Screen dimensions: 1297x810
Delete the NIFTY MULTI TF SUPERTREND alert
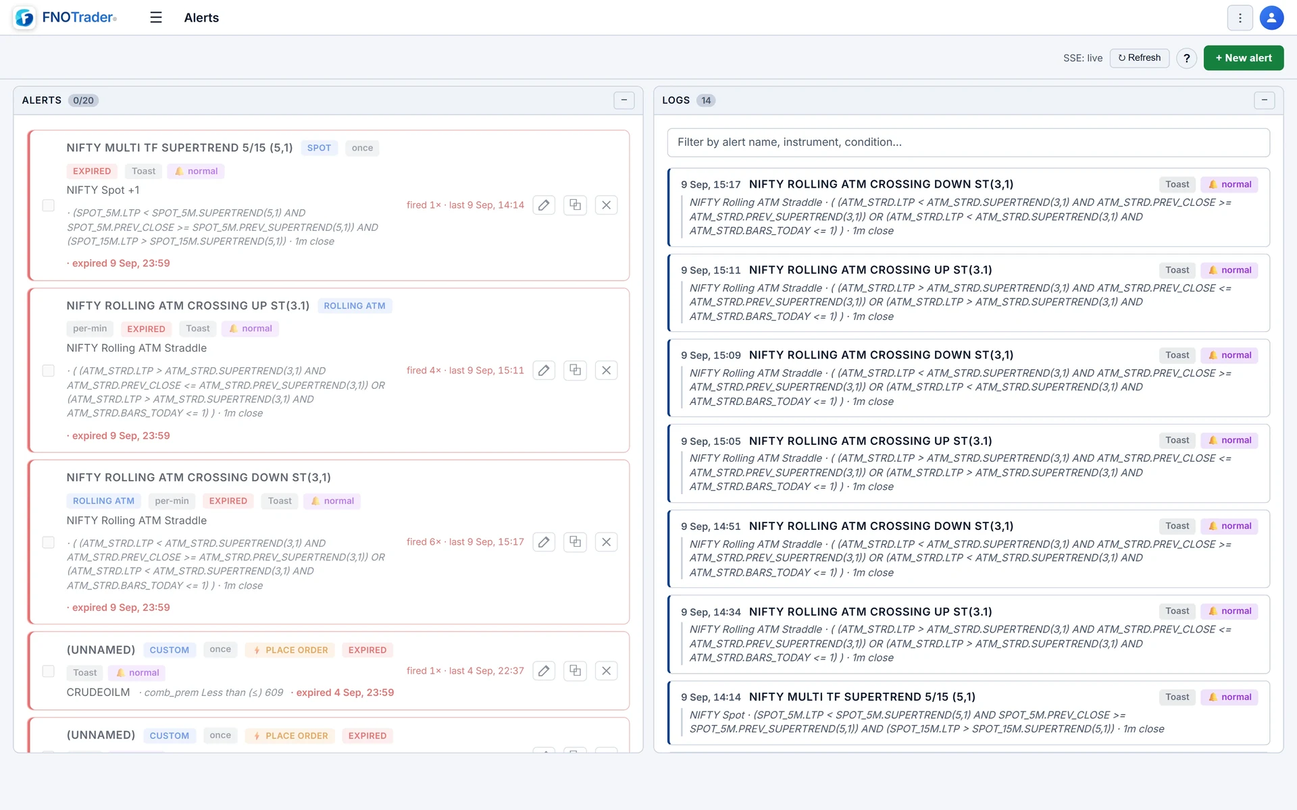pyautogui.click(x=606, y=205)
